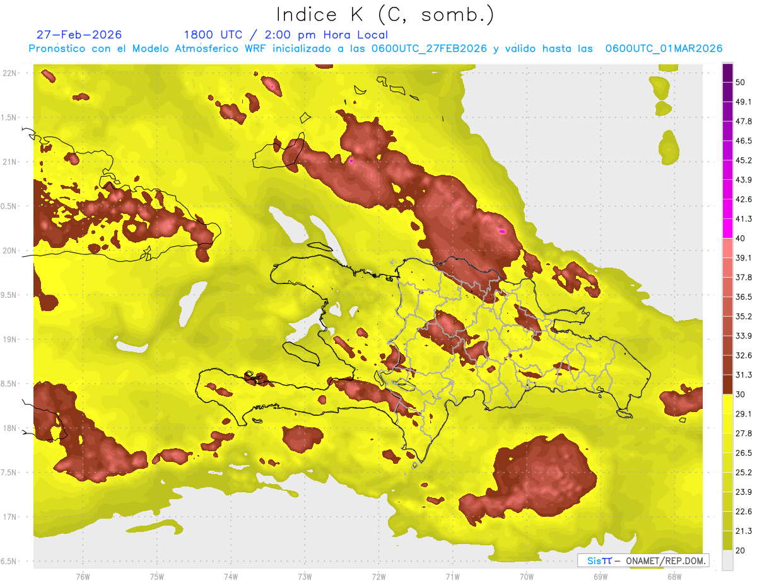Screen dimensions: 757x585
Task: Click the colorbar value "50"
Action: point(741,83)
